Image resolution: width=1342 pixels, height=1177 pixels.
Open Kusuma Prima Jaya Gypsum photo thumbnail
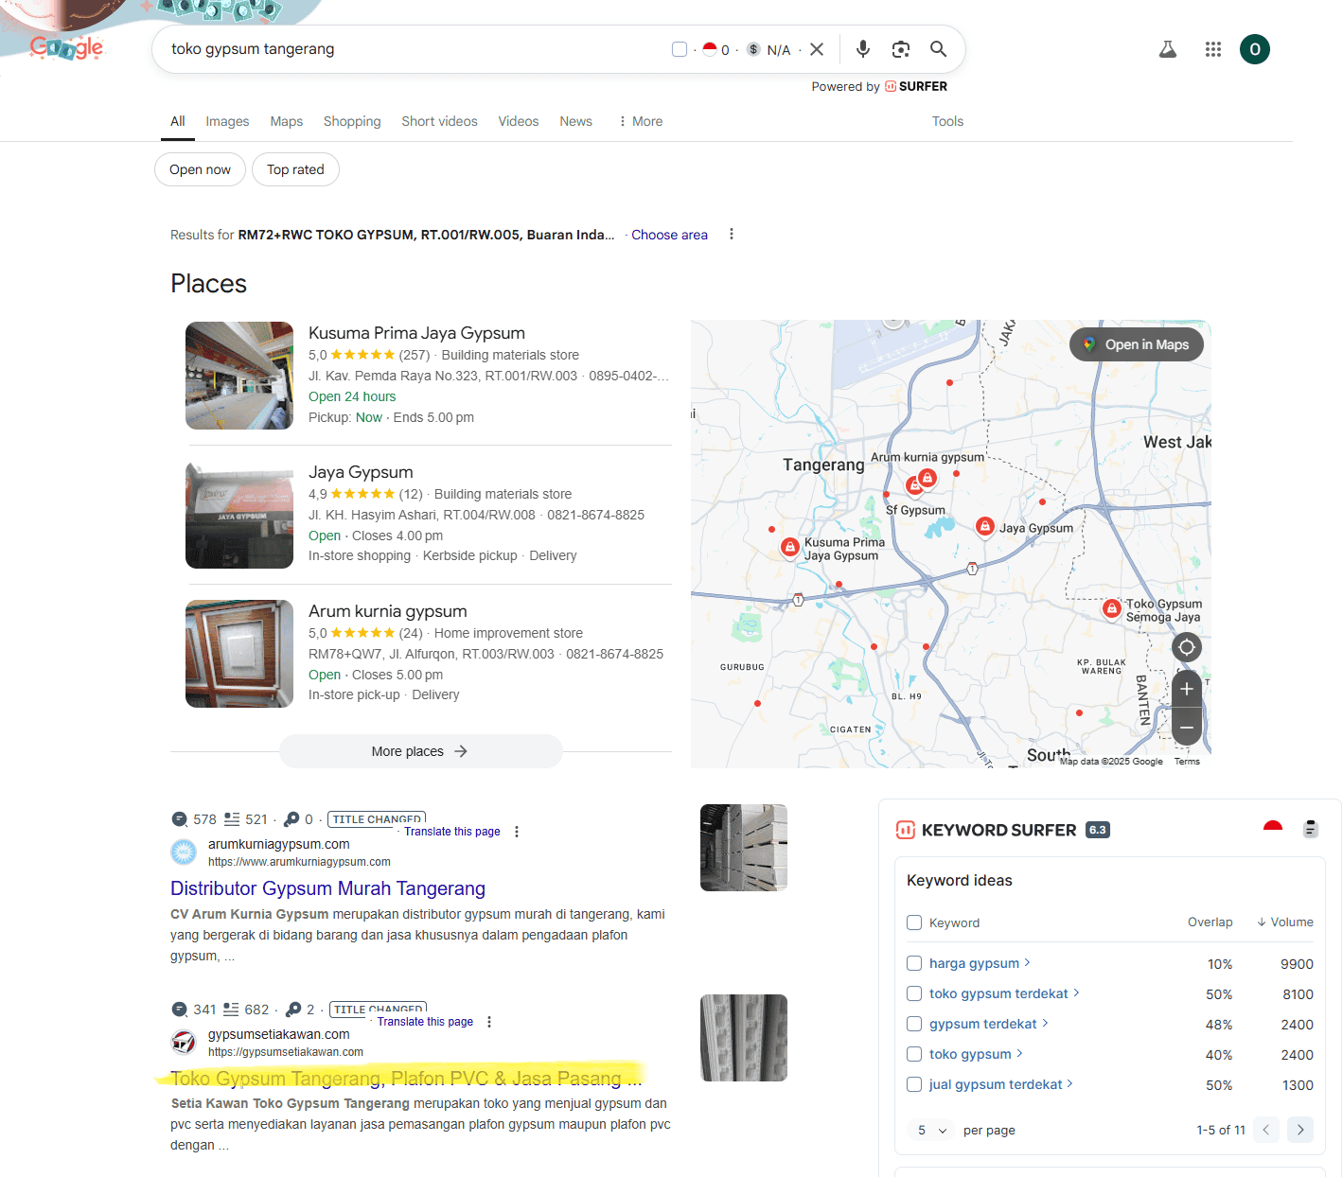pyautogui.click(x=239, y=376)
